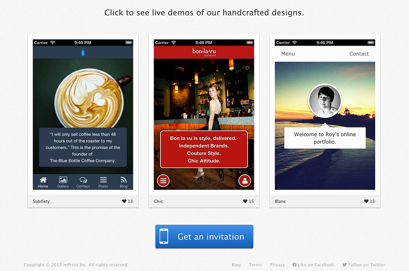The image size is (409, 271).
Task: Click the bon·la·vu logo in Chic header
Action: 204,52
